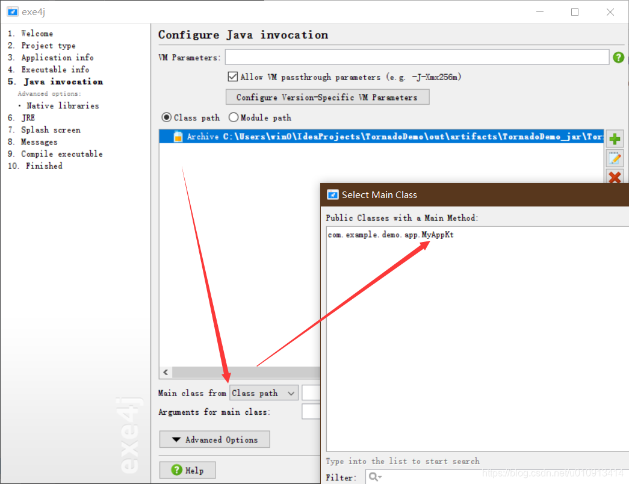
Task: Minimize the exe4j window
Action: pyautogui.click(x=540, y=11)
